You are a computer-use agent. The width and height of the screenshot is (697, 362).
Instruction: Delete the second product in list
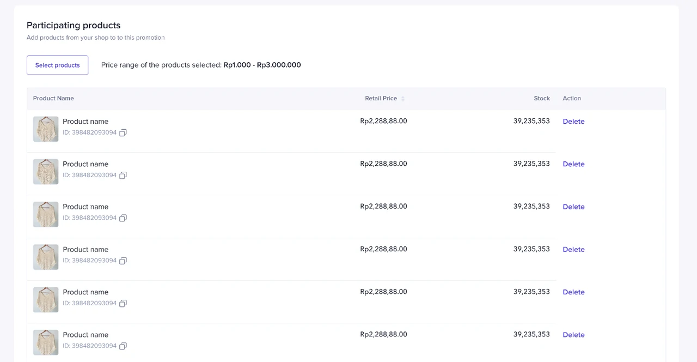coord(573,164)
